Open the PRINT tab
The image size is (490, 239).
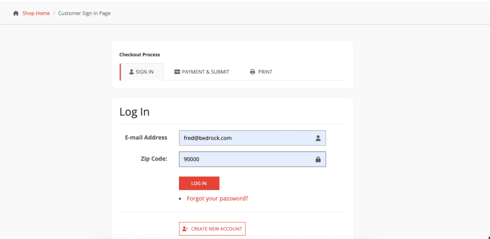pos(265,72)
